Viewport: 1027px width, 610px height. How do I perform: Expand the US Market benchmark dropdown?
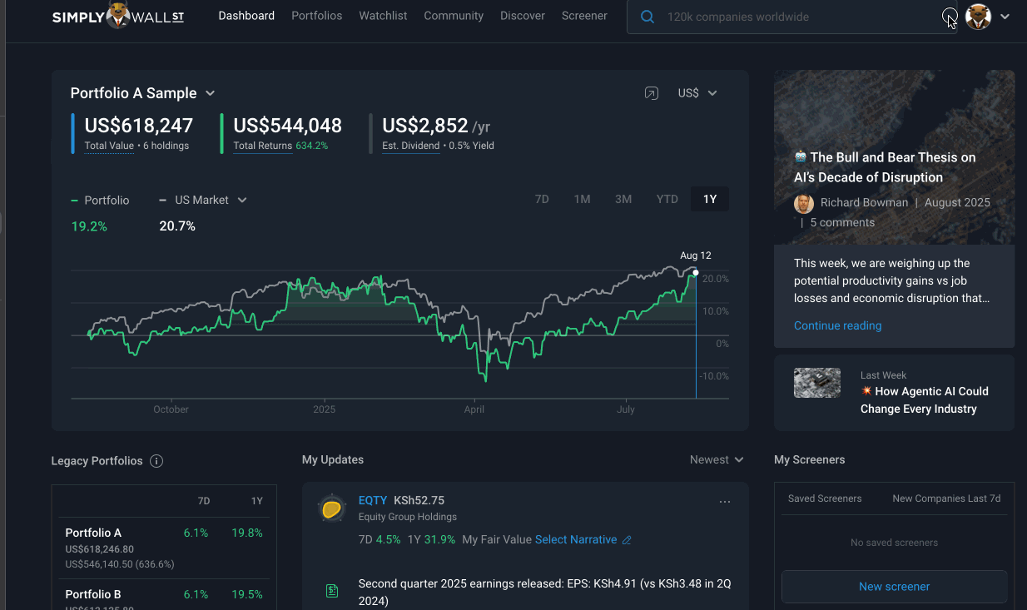click(x=242, y=200)
